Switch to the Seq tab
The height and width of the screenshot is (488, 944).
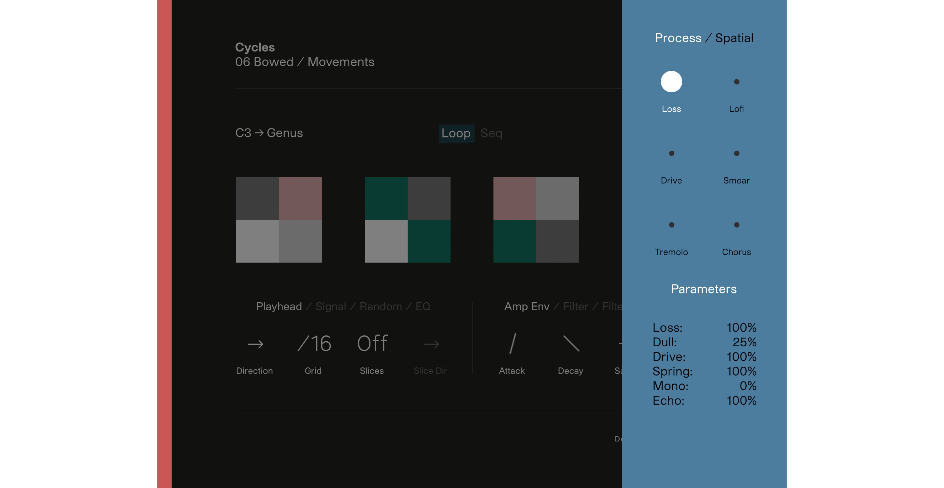coord(491,133)
